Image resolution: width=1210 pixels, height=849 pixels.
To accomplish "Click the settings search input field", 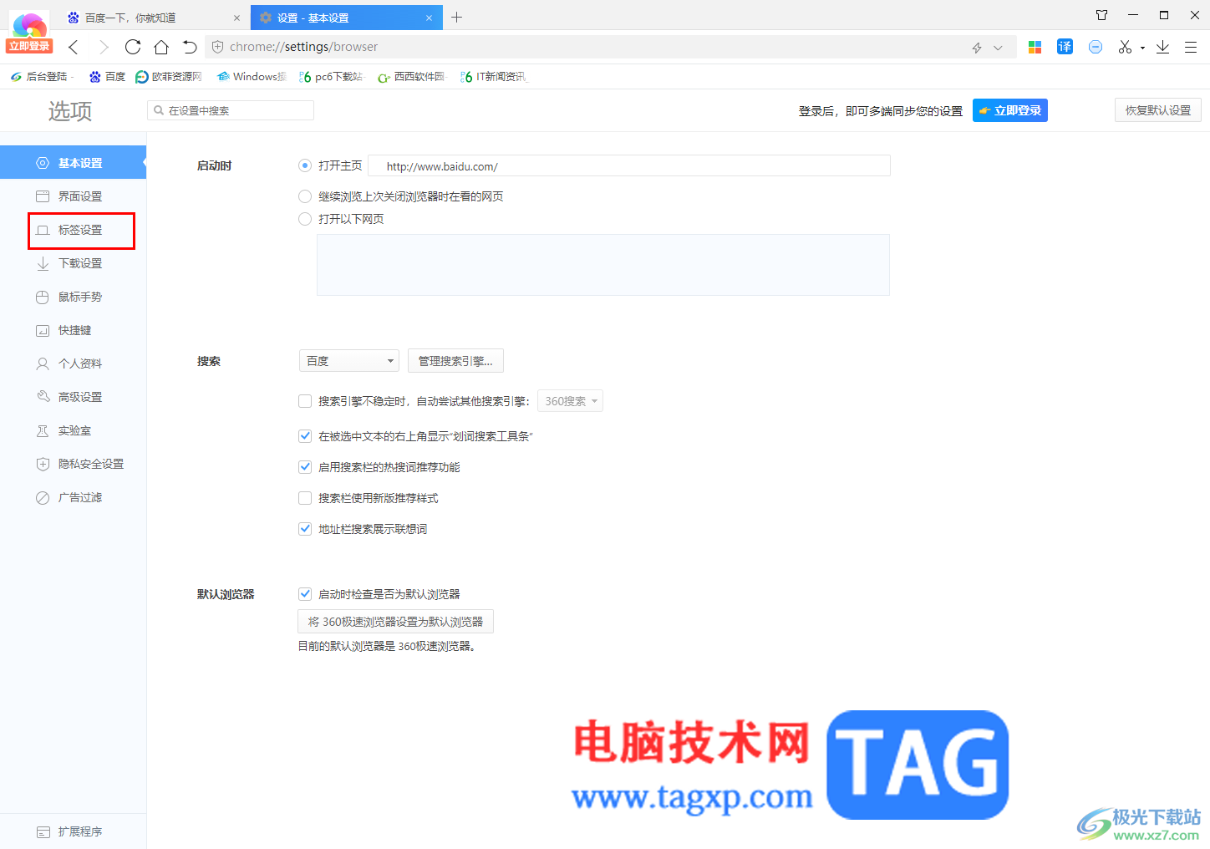I will 231,110.
